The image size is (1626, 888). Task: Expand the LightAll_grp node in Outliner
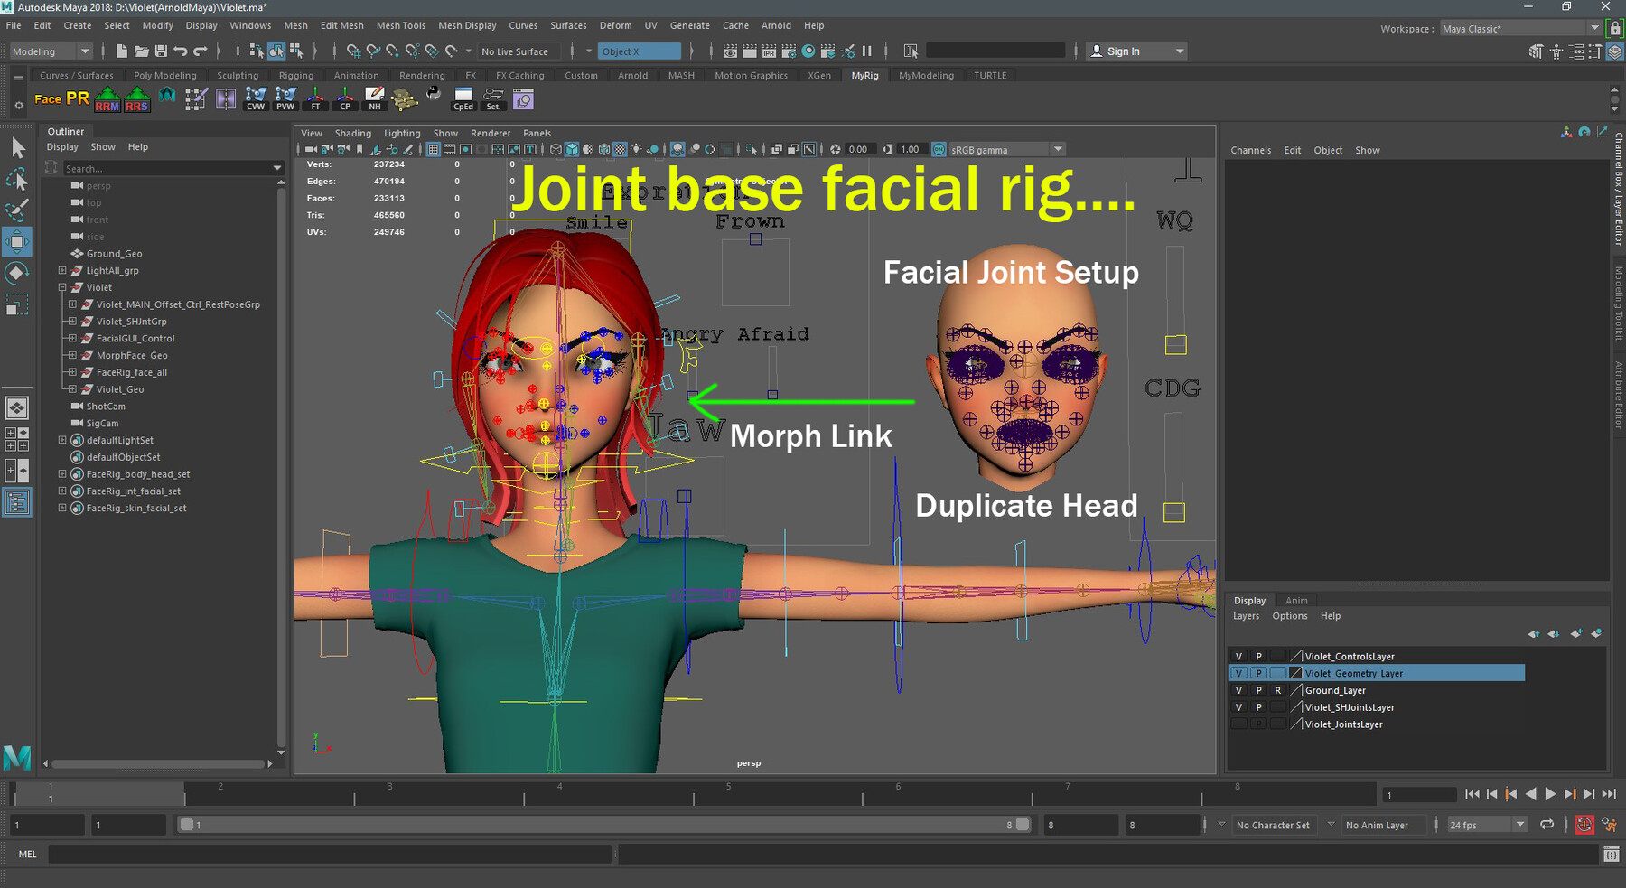tap(62, 271)
